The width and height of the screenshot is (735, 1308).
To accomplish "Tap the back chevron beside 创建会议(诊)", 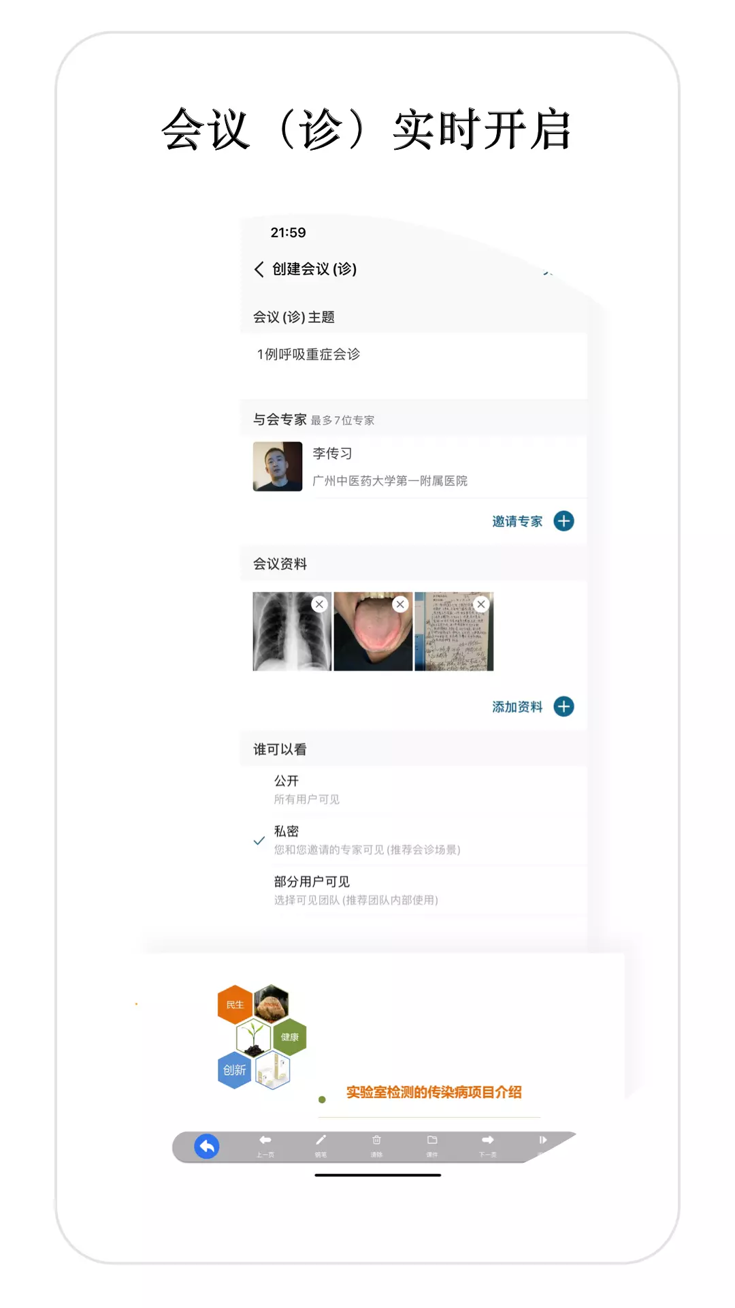I will tap(259, 269).
